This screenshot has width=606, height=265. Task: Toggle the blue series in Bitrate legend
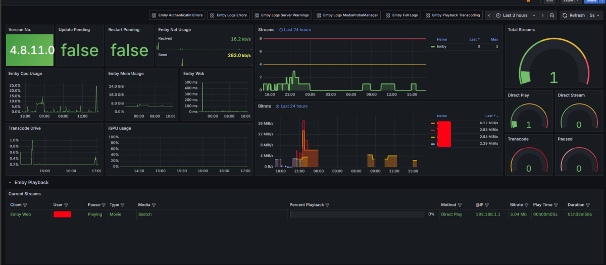pyautogui.click(x=433, y=144)
